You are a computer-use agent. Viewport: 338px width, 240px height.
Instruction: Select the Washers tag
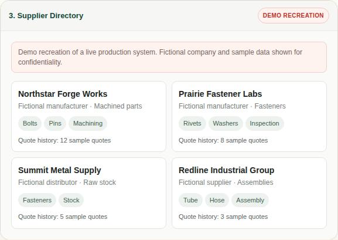[226, 123]
